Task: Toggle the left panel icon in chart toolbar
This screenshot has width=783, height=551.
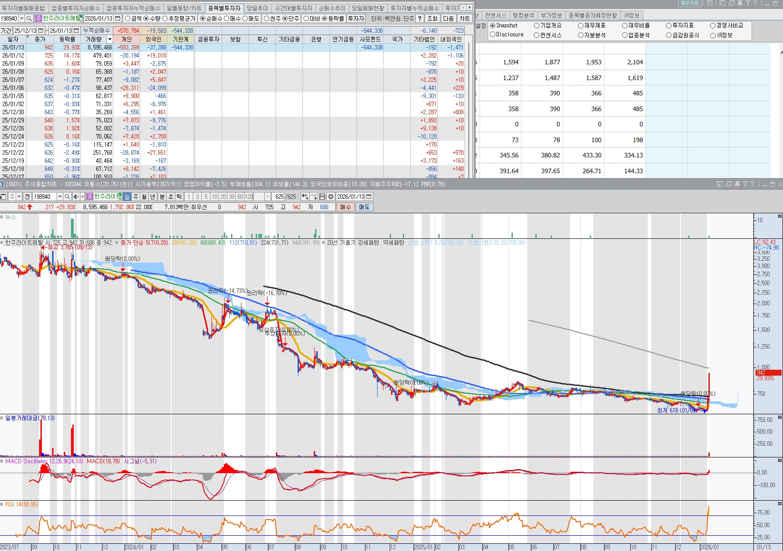Action: [4, 197]
